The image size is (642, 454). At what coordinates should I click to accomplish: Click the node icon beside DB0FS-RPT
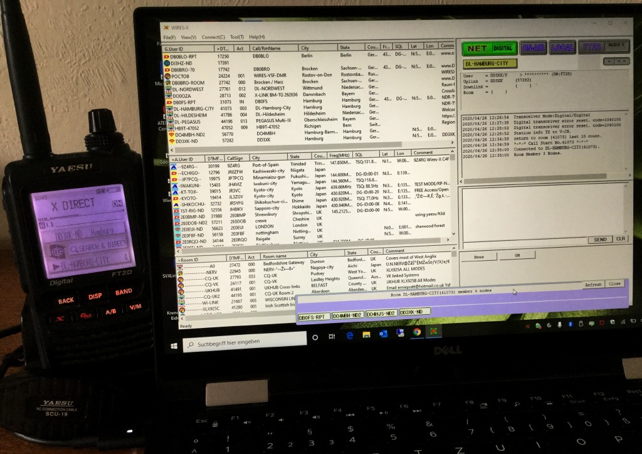169,102
